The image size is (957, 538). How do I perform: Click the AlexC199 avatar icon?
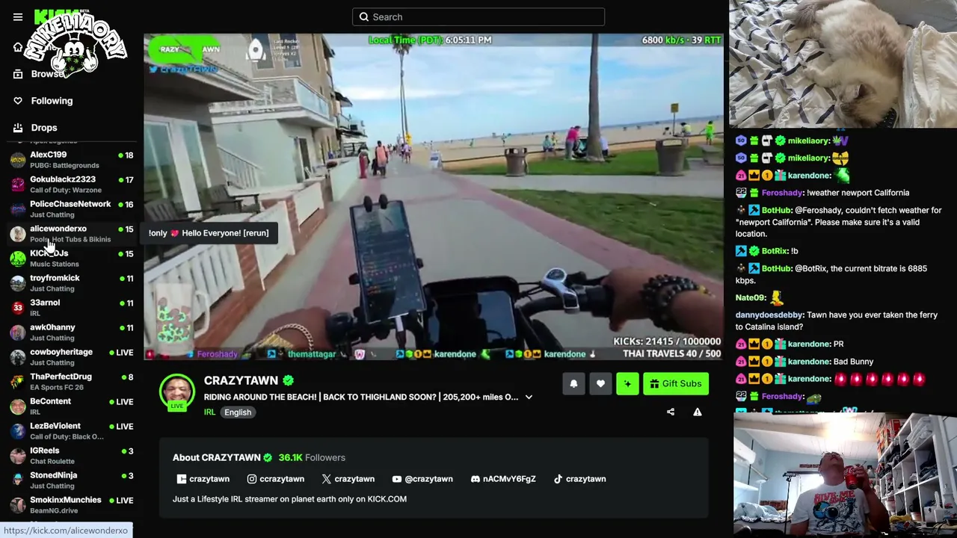[x=18, y=160]
